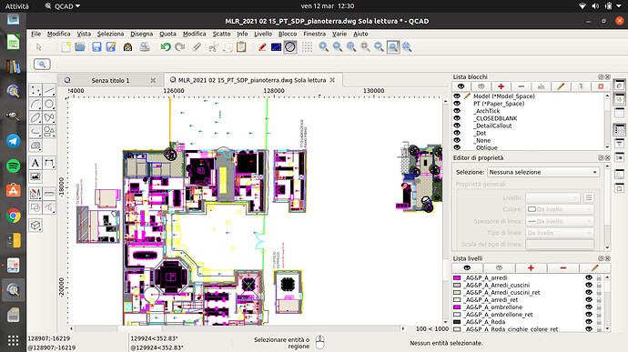Click the Save As icon

click(x=110, y=47)
